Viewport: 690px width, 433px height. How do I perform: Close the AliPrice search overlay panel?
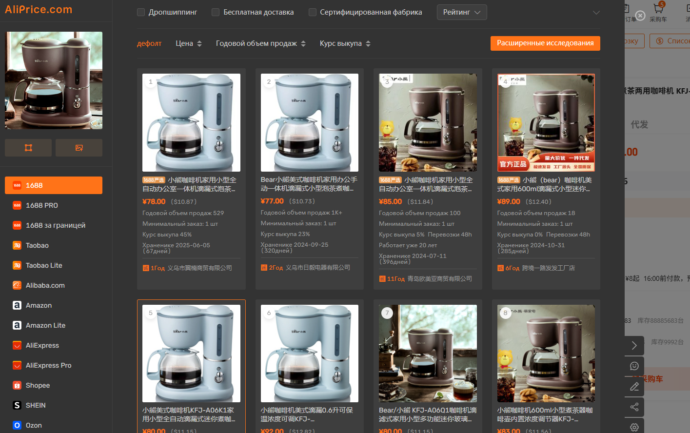(640, 16)
